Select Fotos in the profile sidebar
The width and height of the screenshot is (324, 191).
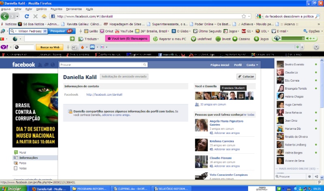click(22, 163)
